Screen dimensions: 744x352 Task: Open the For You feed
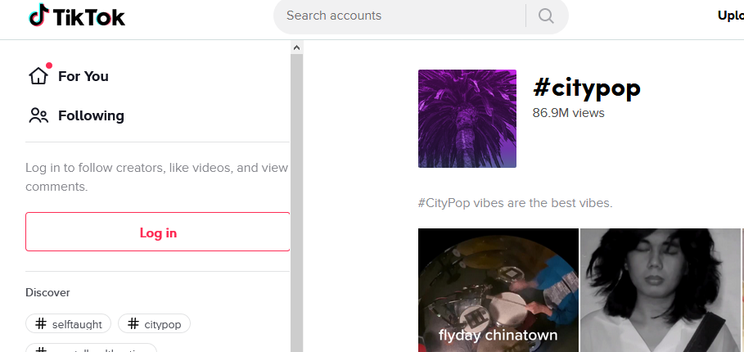(83, 76)
